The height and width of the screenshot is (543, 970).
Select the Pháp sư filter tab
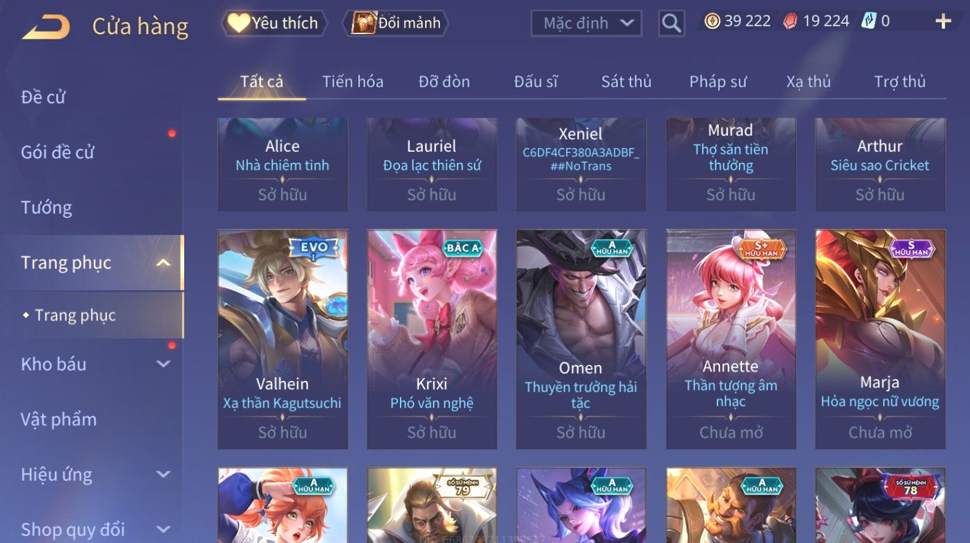[x=718, y=82]
